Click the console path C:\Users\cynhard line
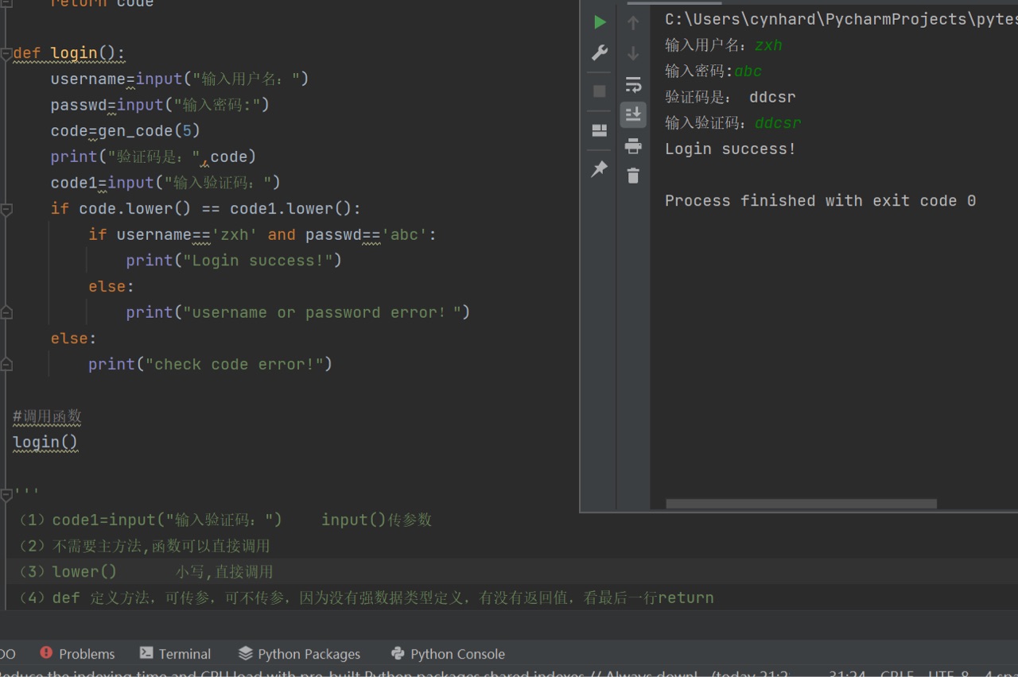This screenshot has width=1018, height=677. coord(841,20)
